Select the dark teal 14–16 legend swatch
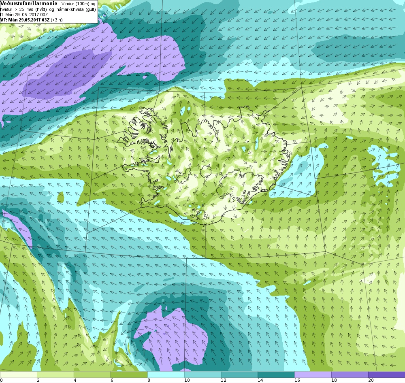Image resolution: width=405 pixels, height=383 pixels. [x=276, y=374]
